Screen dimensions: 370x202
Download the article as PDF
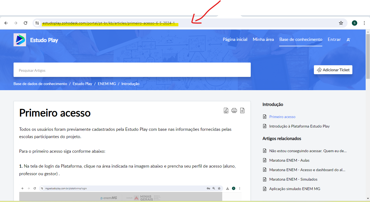(x=226, y=110)
